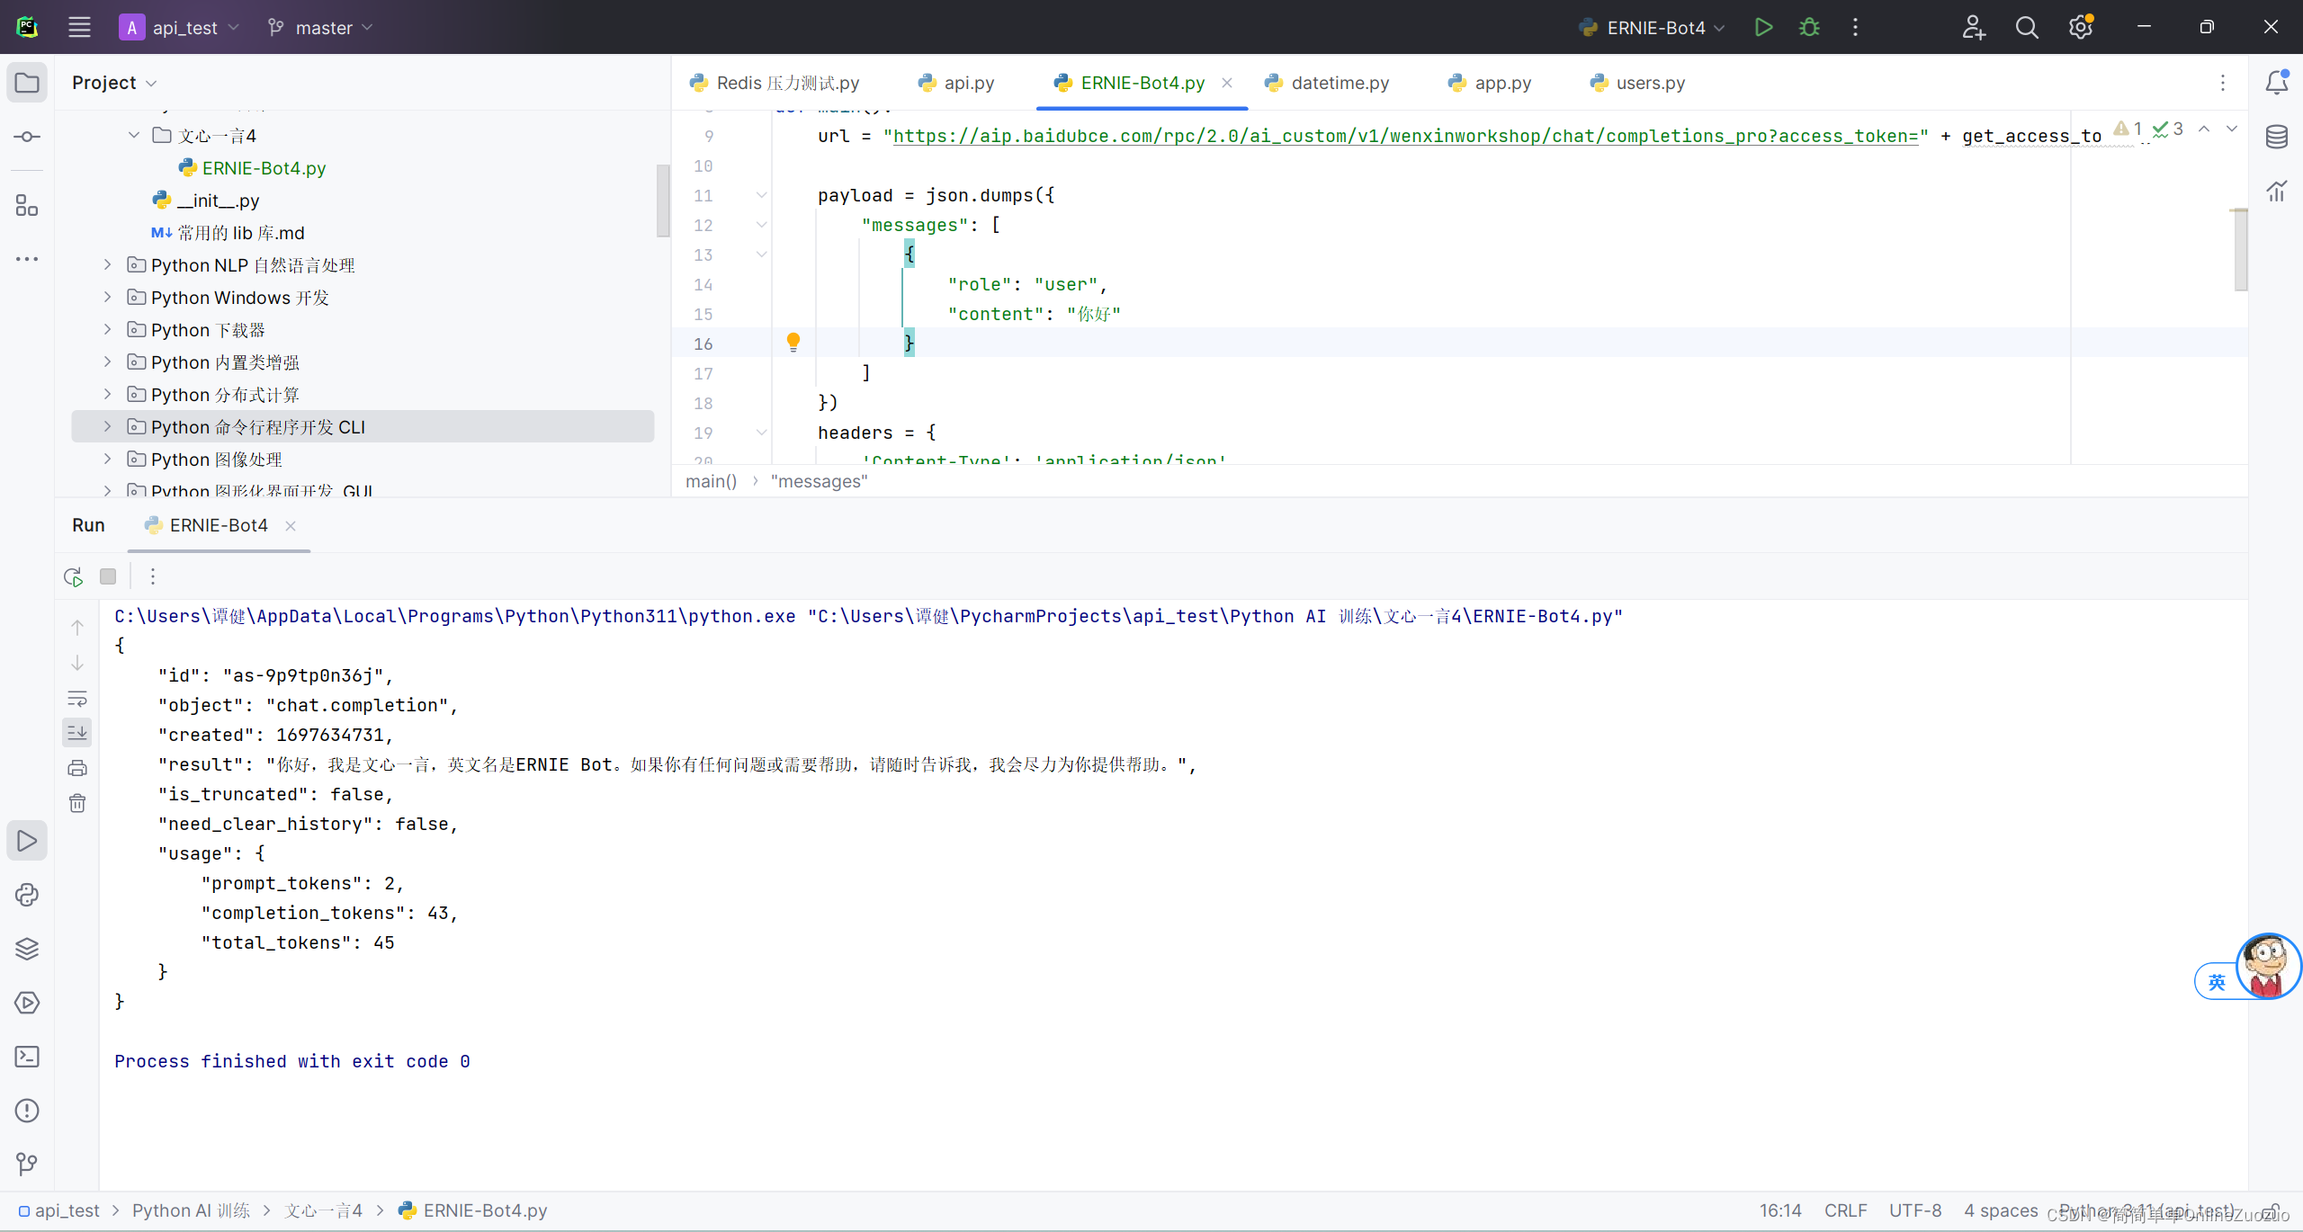
Task: Open the Git tool window
Action: pos(27,1164)
